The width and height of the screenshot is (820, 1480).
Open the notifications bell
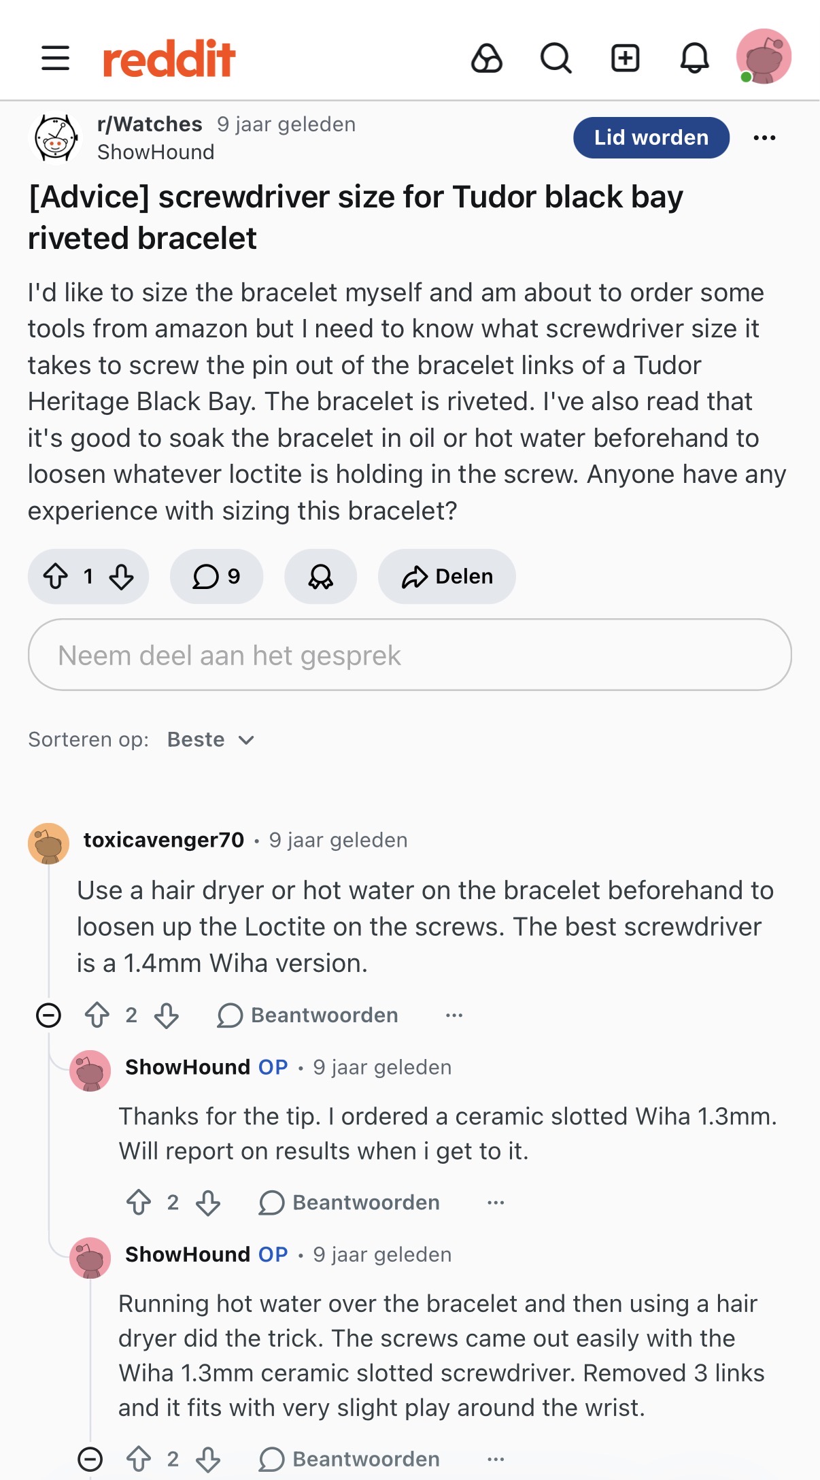[x=694, y=58]
